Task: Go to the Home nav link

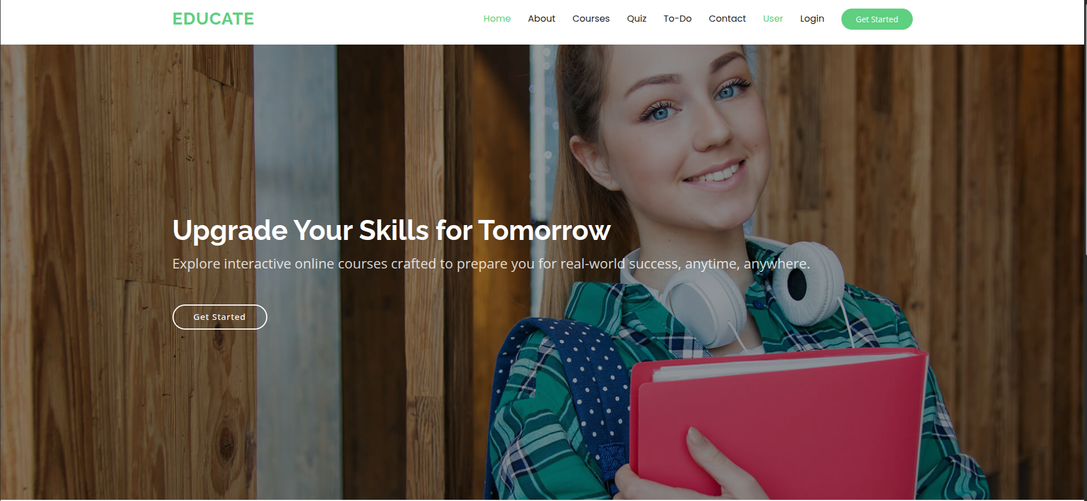Action: (x=497, y=19)
